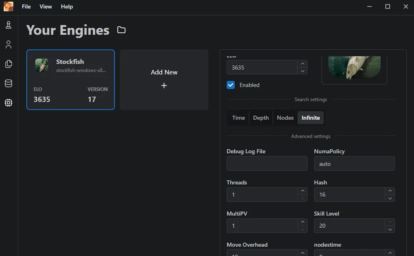
Task: Select the Stockfish engine card
Action: click(x=70, y=79)
